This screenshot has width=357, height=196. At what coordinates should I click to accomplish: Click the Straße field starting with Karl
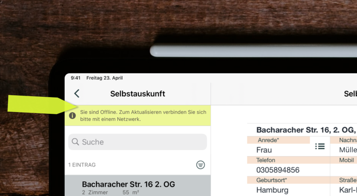click(x=348, y=190)
